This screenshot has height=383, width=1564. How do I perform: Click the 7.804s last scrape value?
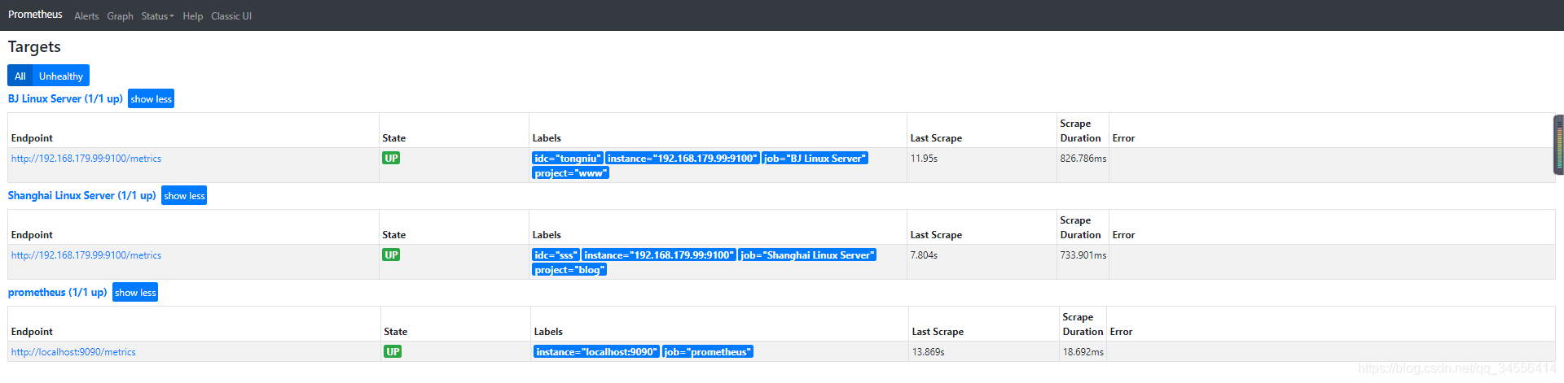click(924, 255)
